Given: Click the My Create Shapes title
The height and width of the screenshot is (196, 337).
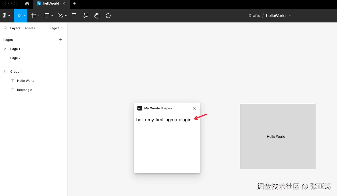Looking at the screenshot, I should (x=158, y=108).
